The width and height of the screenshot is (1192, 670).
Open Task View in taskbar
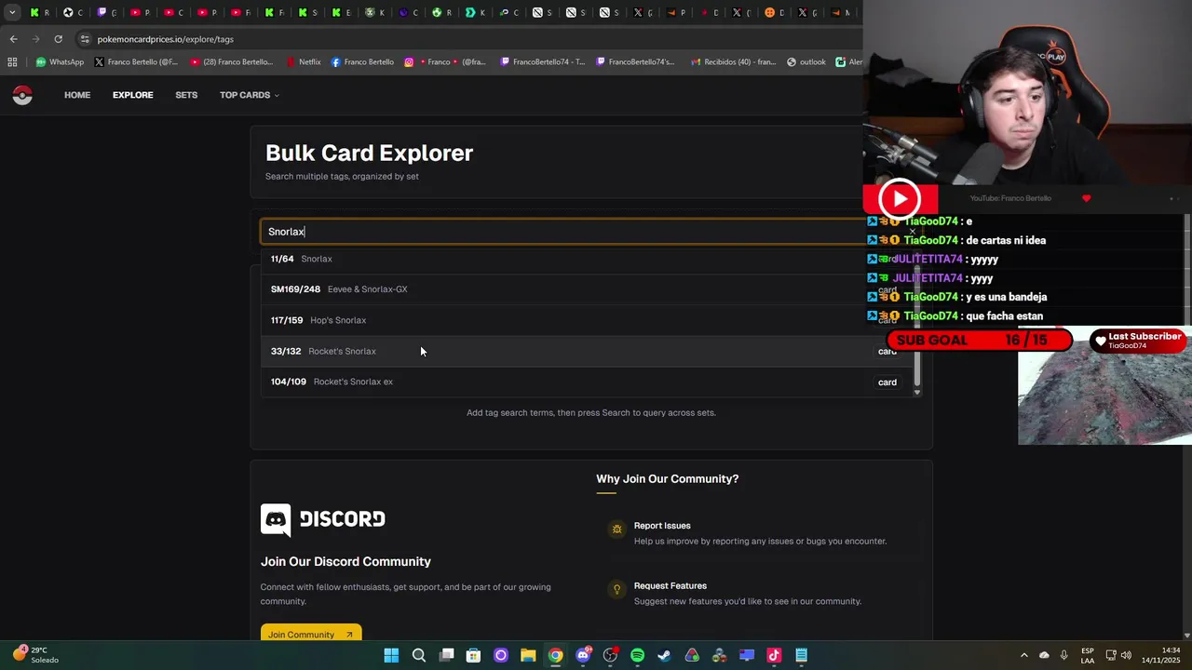446,655
